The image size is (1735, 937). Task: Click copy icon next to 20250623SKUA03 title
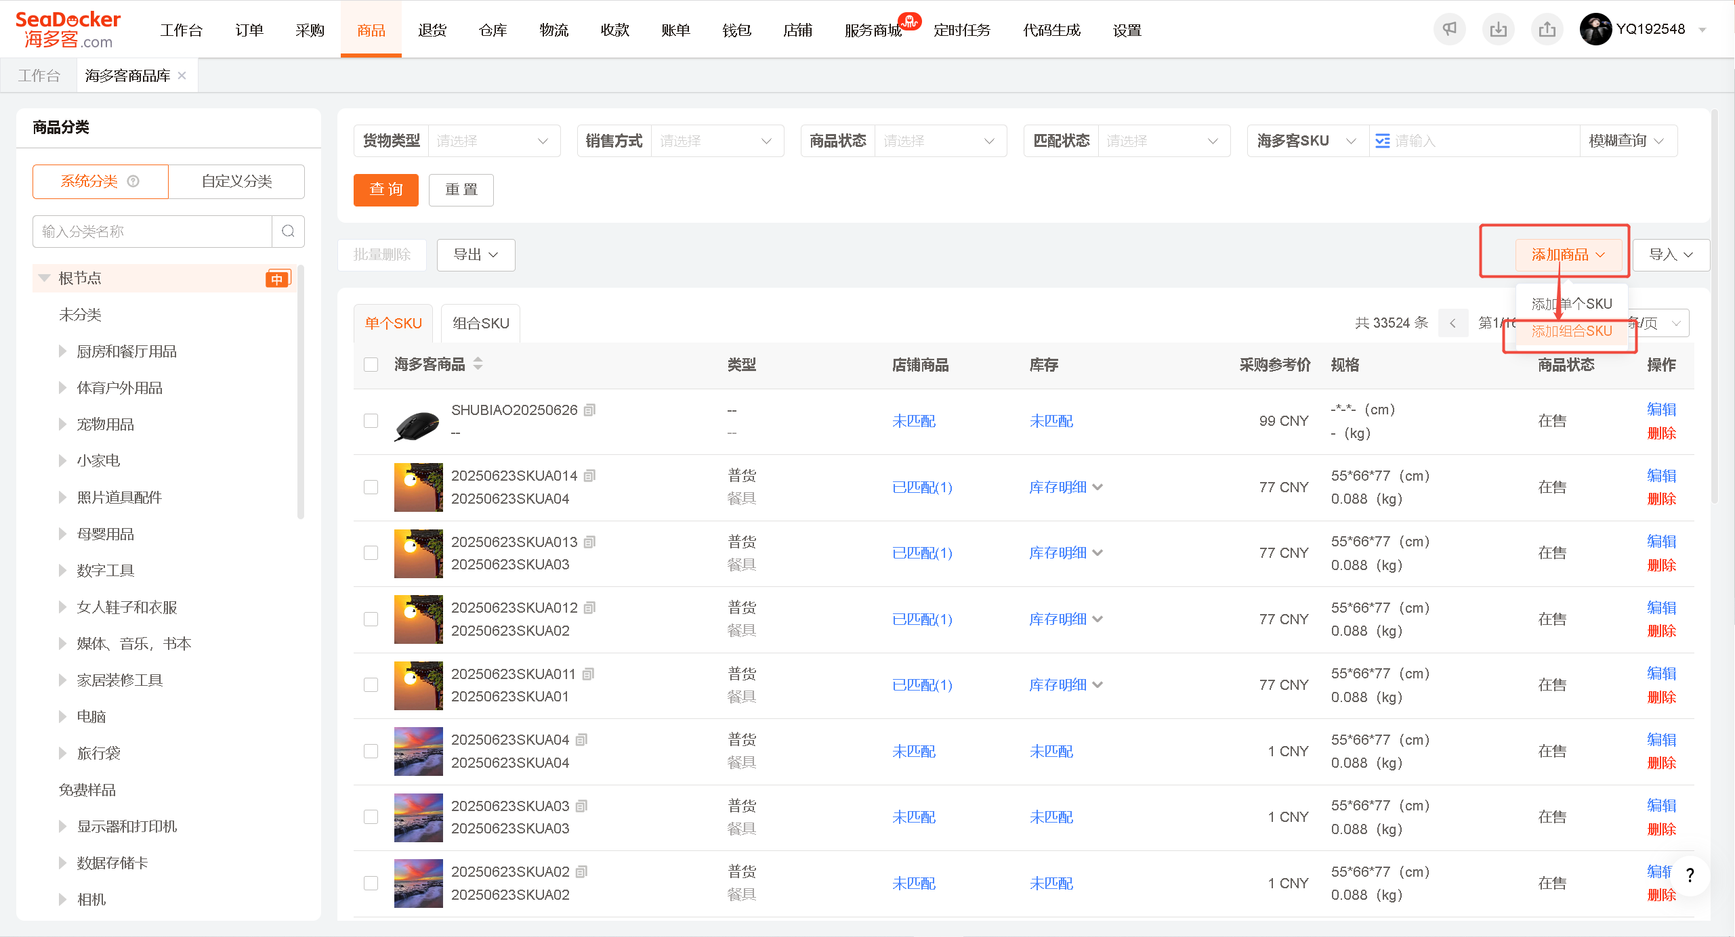(x=581, y=806)
